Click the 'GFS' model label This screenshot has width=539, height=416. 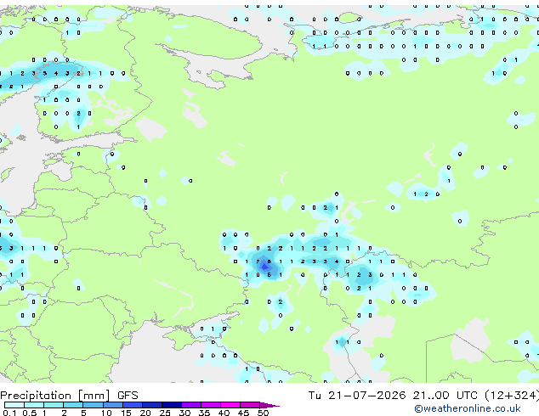(128, 396)
